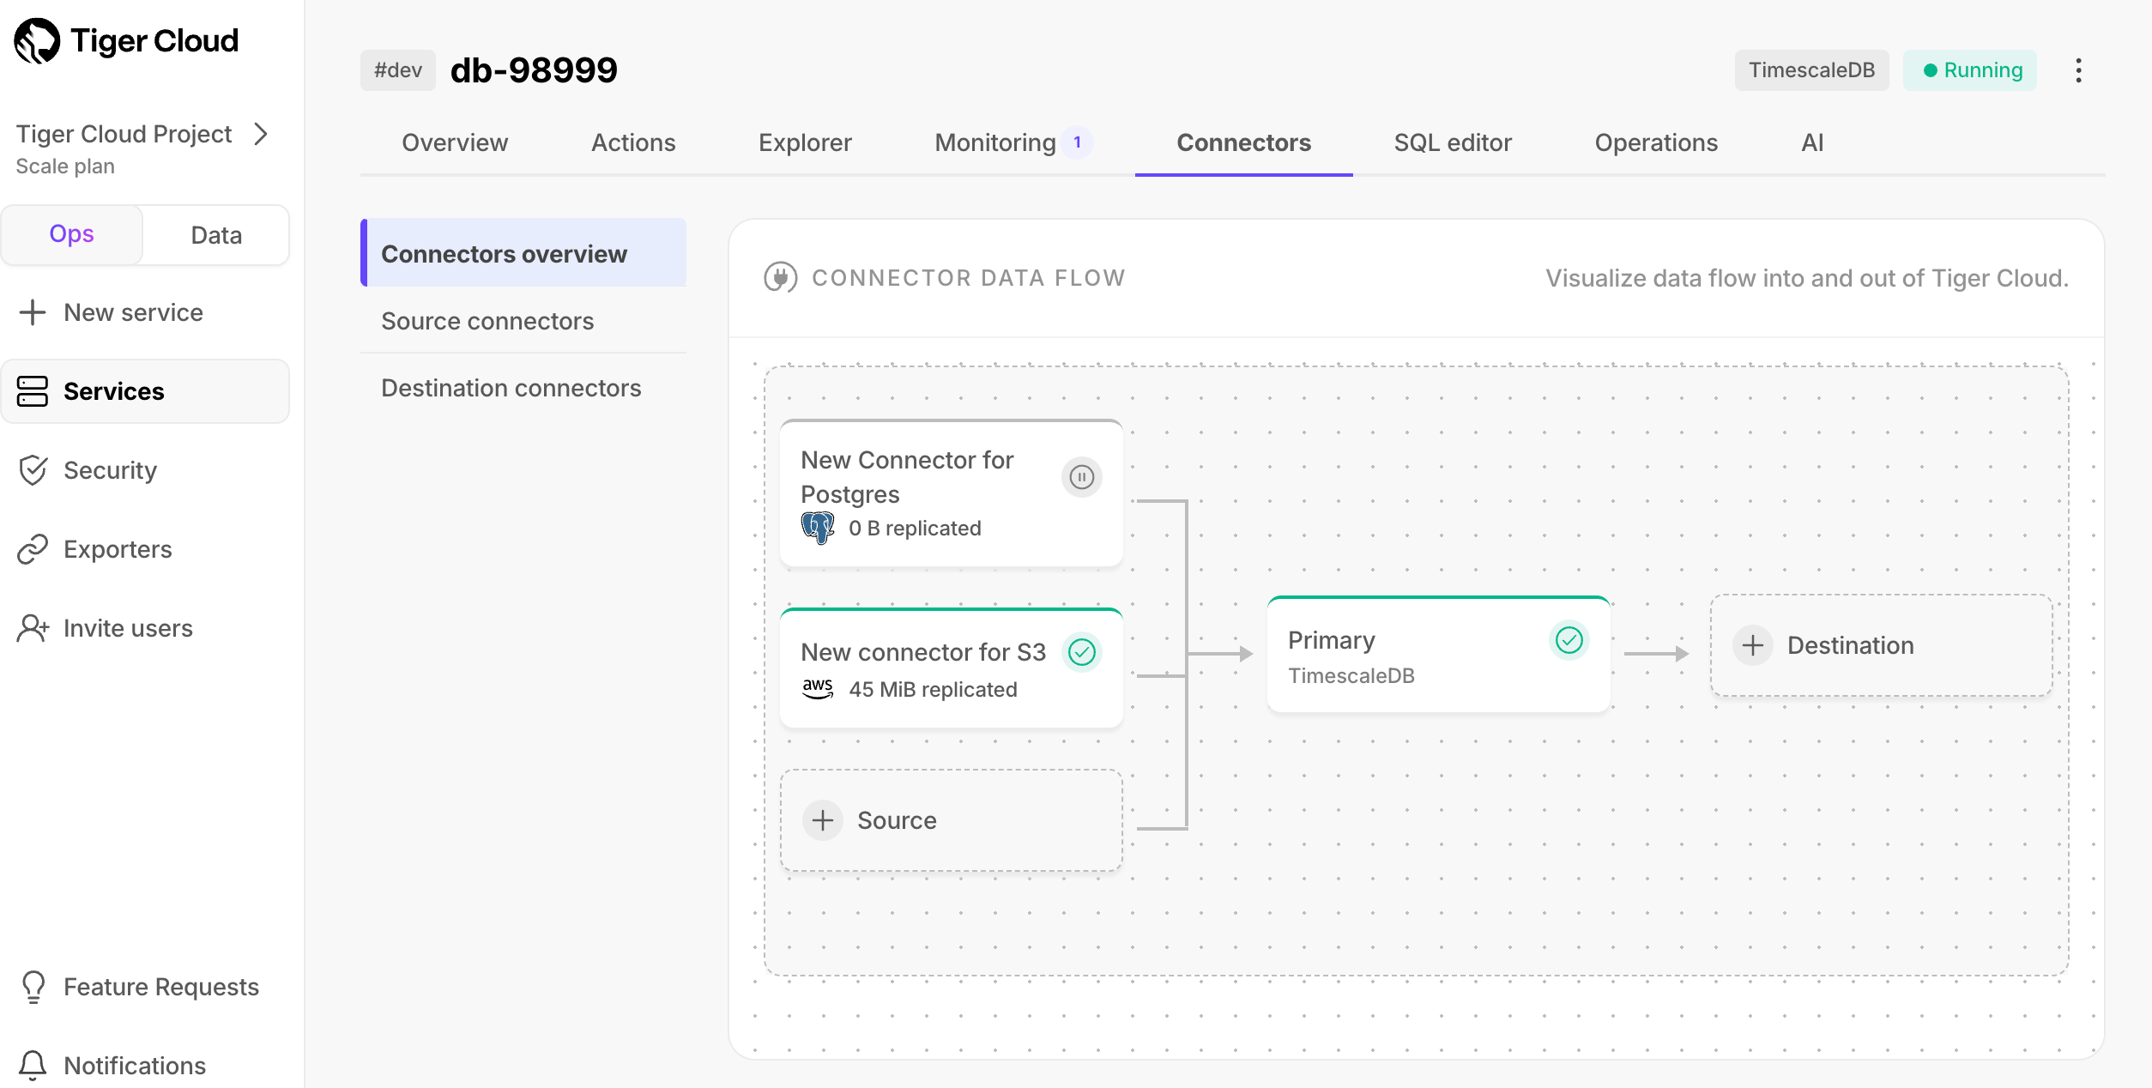Click the Exporters chain link icon

pos(33,549)
